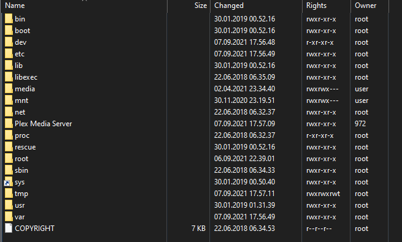Select the tmp folder icon
The height and width of the screenshot is (242, 402).
pyautogui.click(x=9, y=194)
